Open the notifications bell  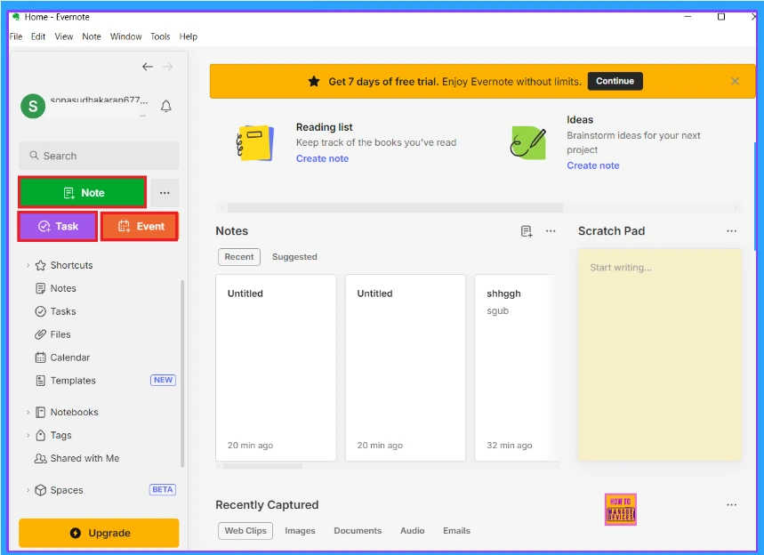[x=166, y=106]
